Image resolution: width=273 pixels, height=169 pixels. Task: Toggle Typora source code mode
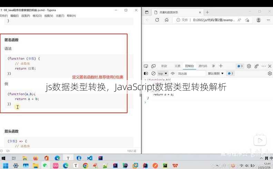pos(8,151)
